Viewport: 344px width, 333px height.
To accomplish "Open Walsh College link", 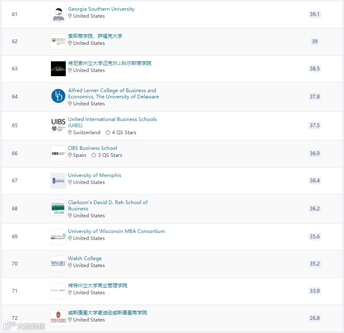I will click(x=85, y=258).
